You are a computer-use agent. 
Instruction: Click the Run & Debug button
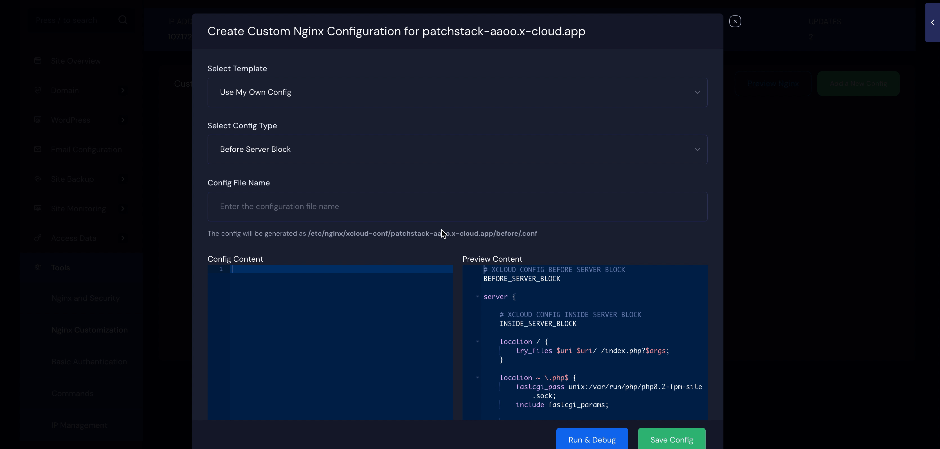pos(592,439)
